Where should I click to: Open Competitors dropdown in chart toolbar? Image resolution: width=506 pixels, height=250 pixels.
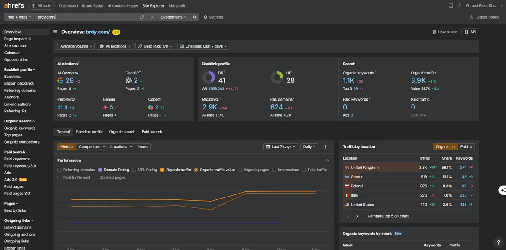click(x=92, y=147)
